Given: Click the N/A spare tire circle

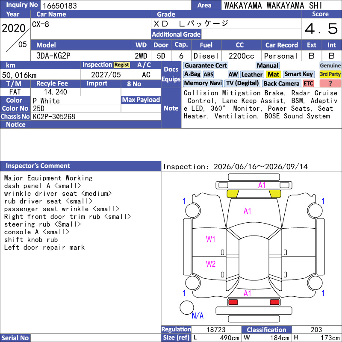Looking at the screenshot, I should click(x=187, y=307).
